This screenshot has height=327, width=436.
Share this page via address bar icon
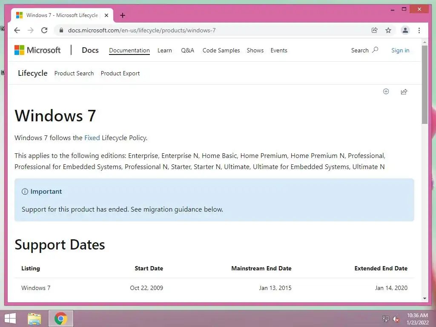pyautogui.click(x=375, y=30)
